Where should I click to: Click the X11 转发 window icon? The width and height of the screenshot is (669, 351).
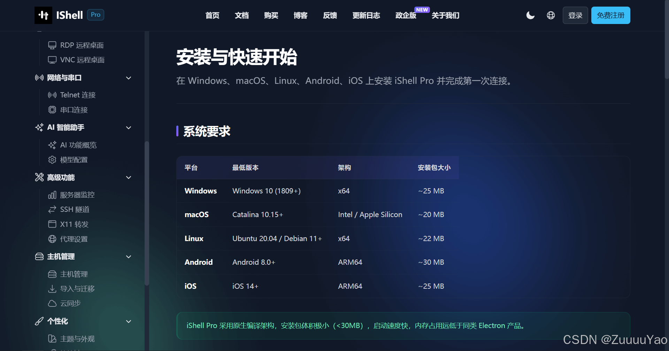click(x=52, y=224)
